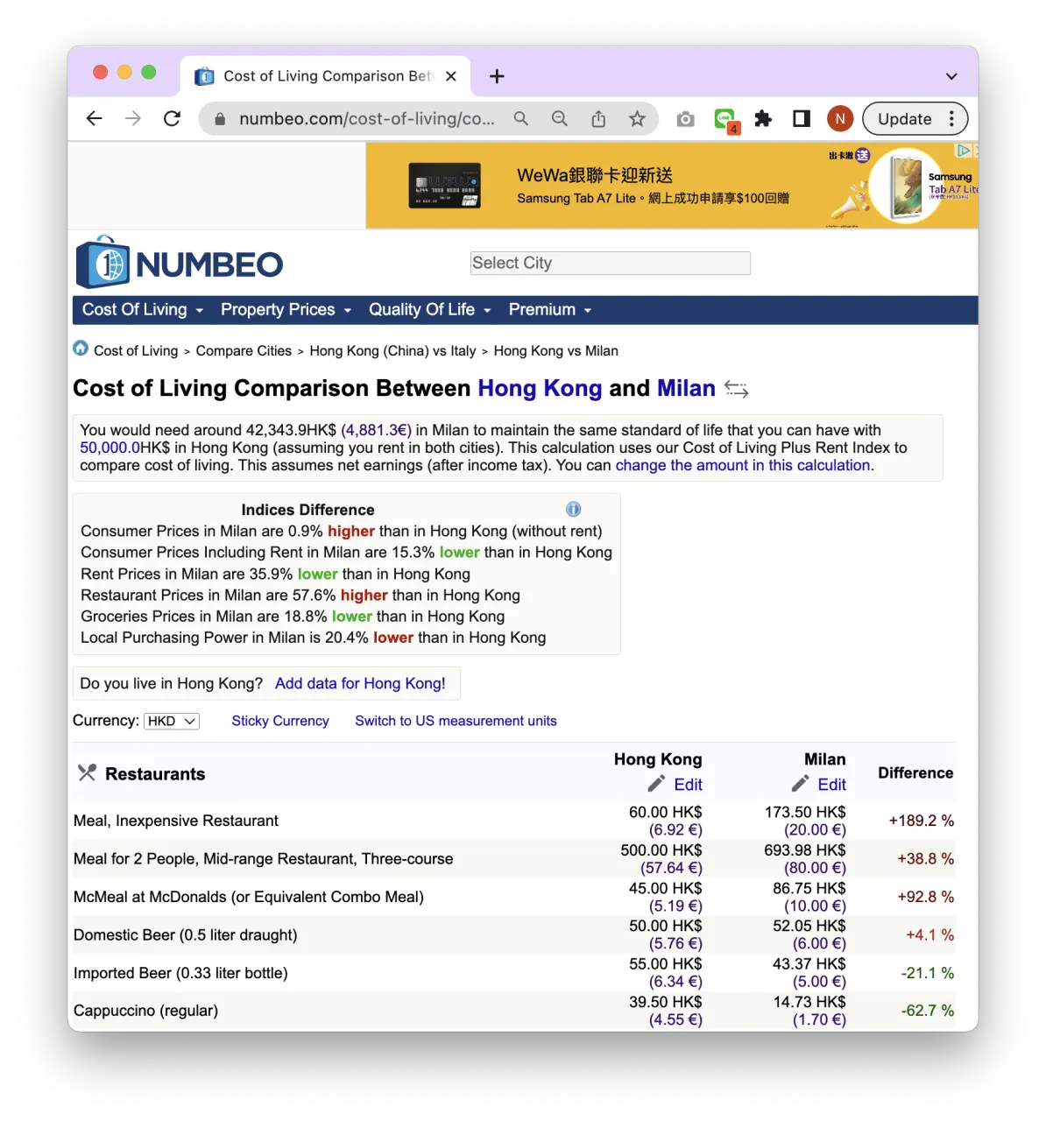Go forward to the next page
Viewport: 1046px width, 1121px height.
[133, 119]
